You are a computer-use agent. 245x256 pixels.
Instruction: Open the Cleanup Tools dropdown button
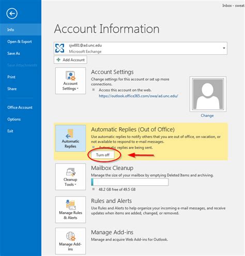pyautogui.click(x=70, y=177)
